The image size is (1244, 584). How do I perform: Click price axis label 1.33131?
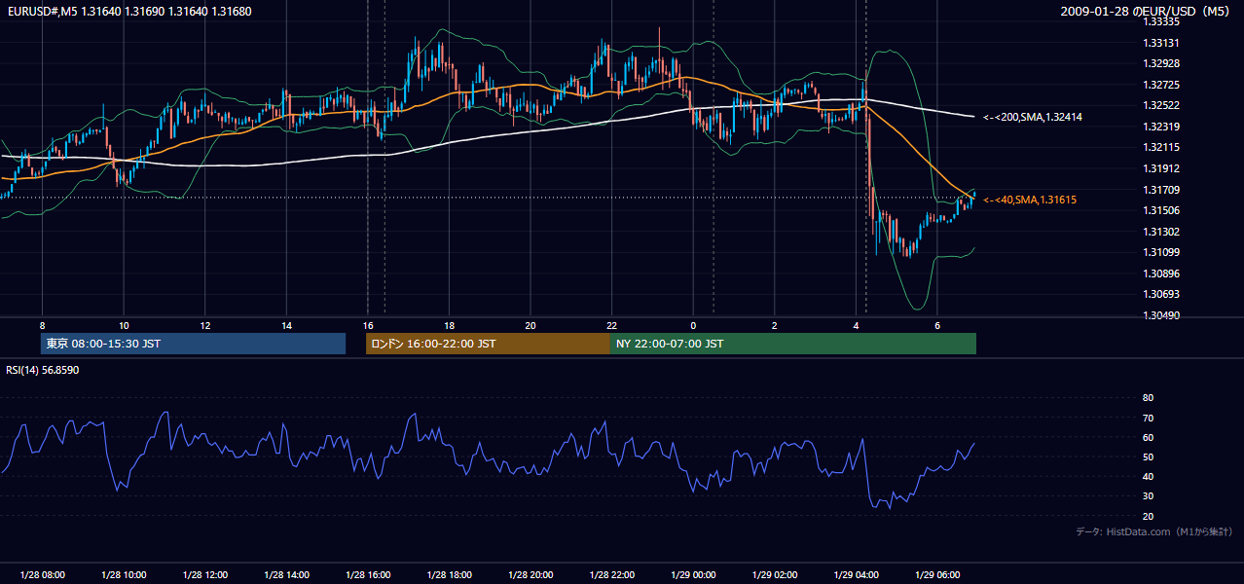[1161, 43]
